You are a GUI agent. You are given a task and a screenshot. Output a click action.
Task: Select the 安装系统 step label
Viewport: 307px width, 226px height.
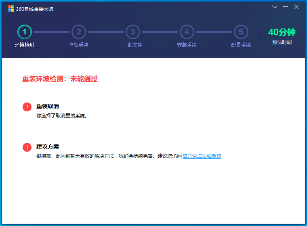click(x=187, y=45)
